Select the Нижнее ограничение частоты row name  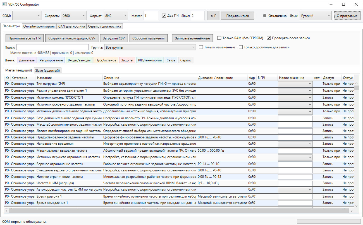[x=60, y=177]
